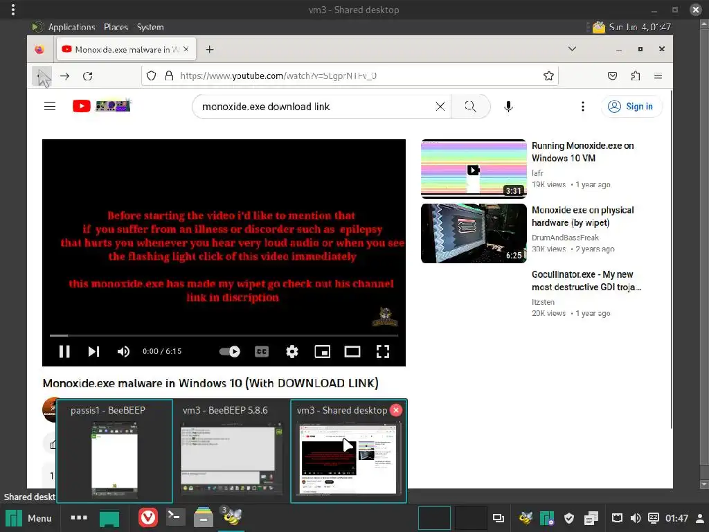Show desktop via taskbar three-dots button

coord(79,517)
